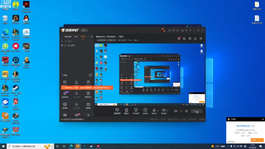Switch to the second scene tab

coord(76,37)
